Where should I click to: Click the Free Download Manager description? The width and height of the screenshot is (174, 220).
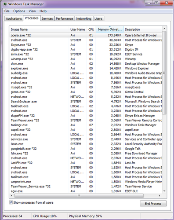coord(141,154)
